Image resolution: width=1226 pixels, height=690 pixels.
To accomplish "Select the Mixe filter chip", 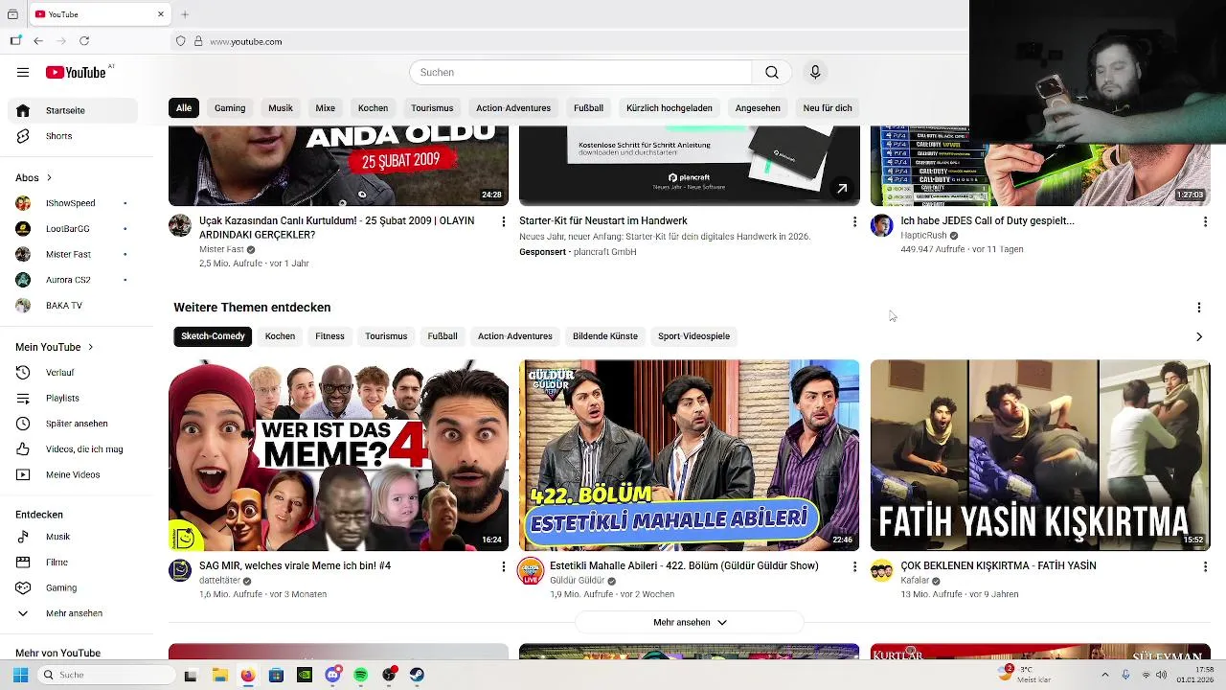I will (326, 108).
